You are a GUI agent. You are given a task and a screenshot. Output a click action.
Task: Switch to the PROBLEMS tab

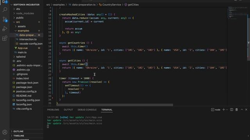[x=53, y=110]
